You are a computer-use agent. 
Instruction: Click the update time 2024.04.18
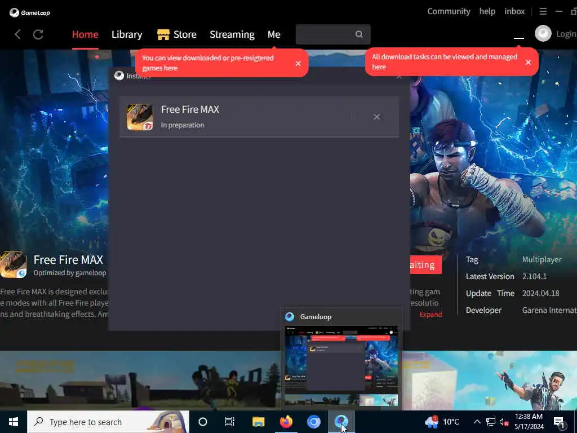(540, 293)
